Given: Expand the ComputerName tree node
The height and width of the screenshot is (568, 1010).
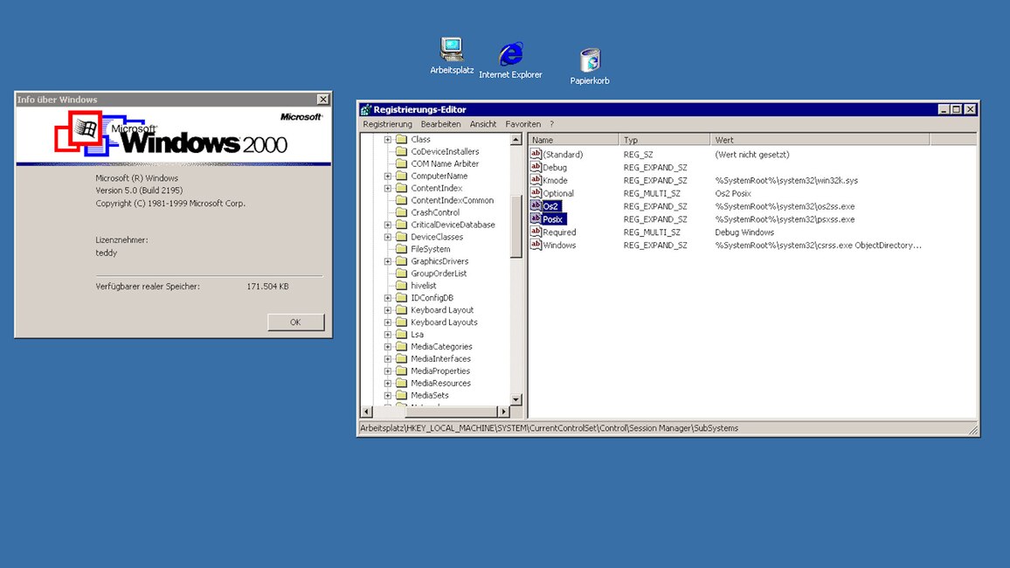Looking at the screenshot, I should [388, 177].
